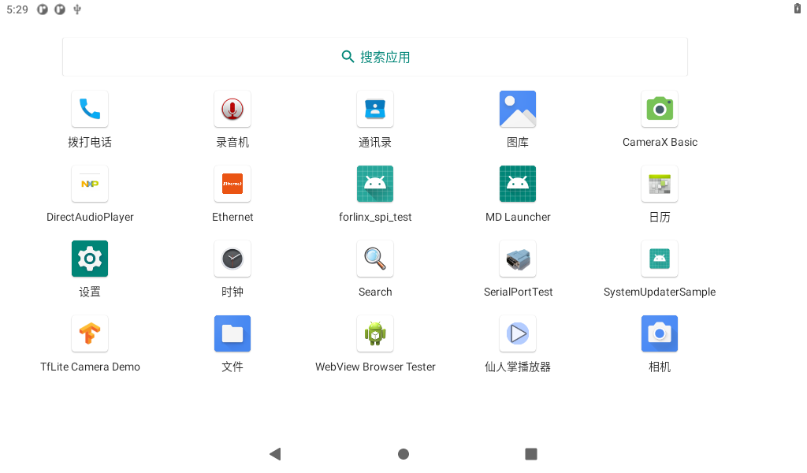
Task: Open the 通讯录 contacts app
Action: tap(375, 109)
